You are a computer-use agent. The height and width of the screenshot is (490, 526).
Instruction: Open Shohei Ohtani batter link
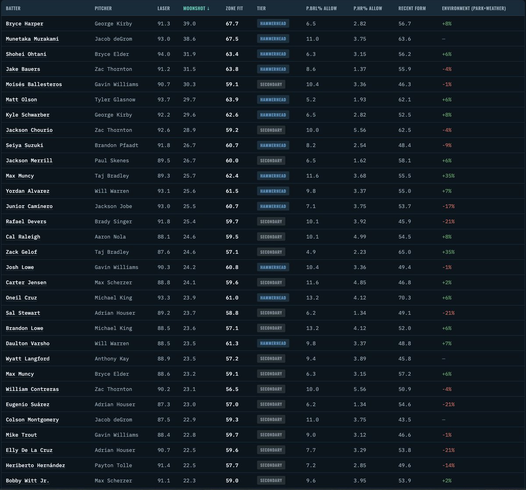pos(26,54)
